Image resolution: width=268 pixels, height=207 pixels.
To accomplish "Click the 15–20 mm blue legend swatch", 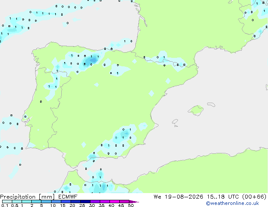I will (66, 202).
